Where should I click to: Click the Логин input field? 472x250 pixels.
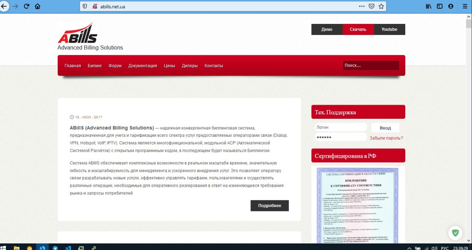pyautogui.click(x=341, y=127)
